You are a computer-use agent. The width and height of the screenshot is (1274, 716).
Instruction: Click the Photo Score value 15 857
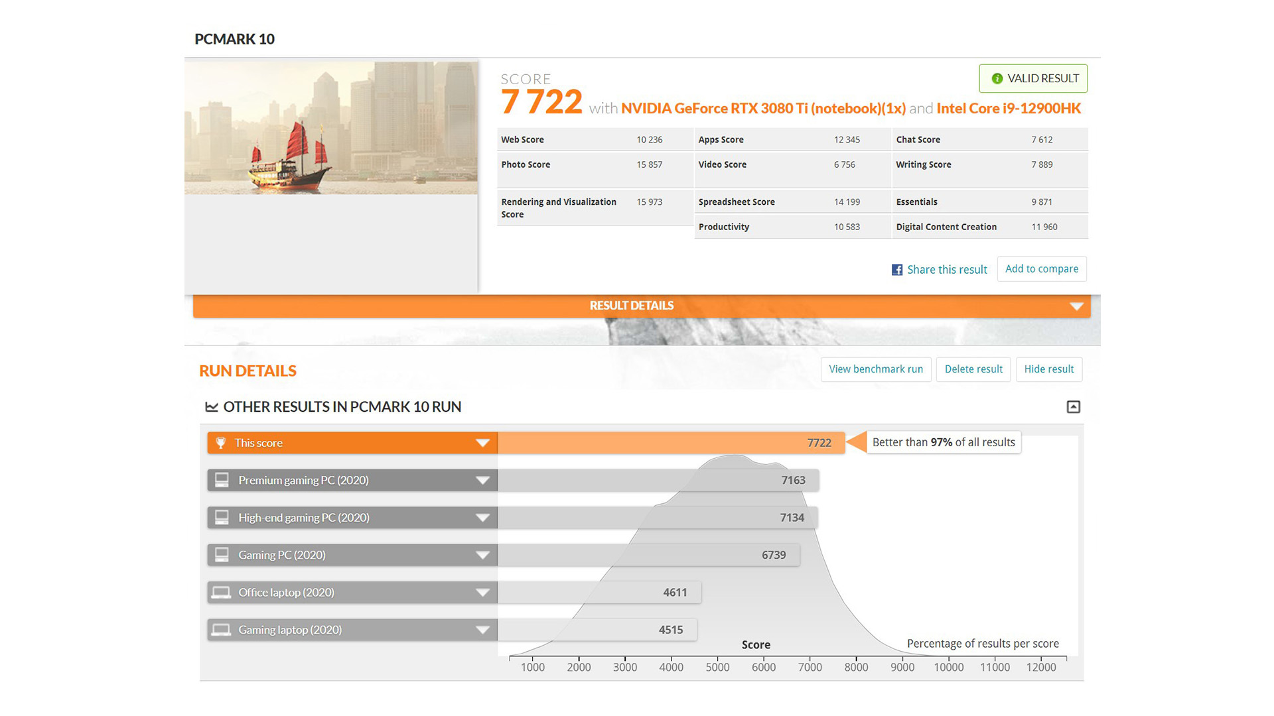pos(649,164)
